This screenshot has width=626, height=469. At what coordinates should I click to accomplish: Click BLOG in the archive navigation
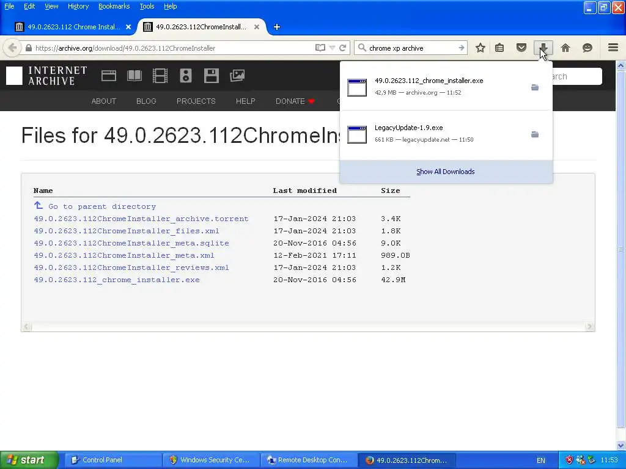(146, 101)
